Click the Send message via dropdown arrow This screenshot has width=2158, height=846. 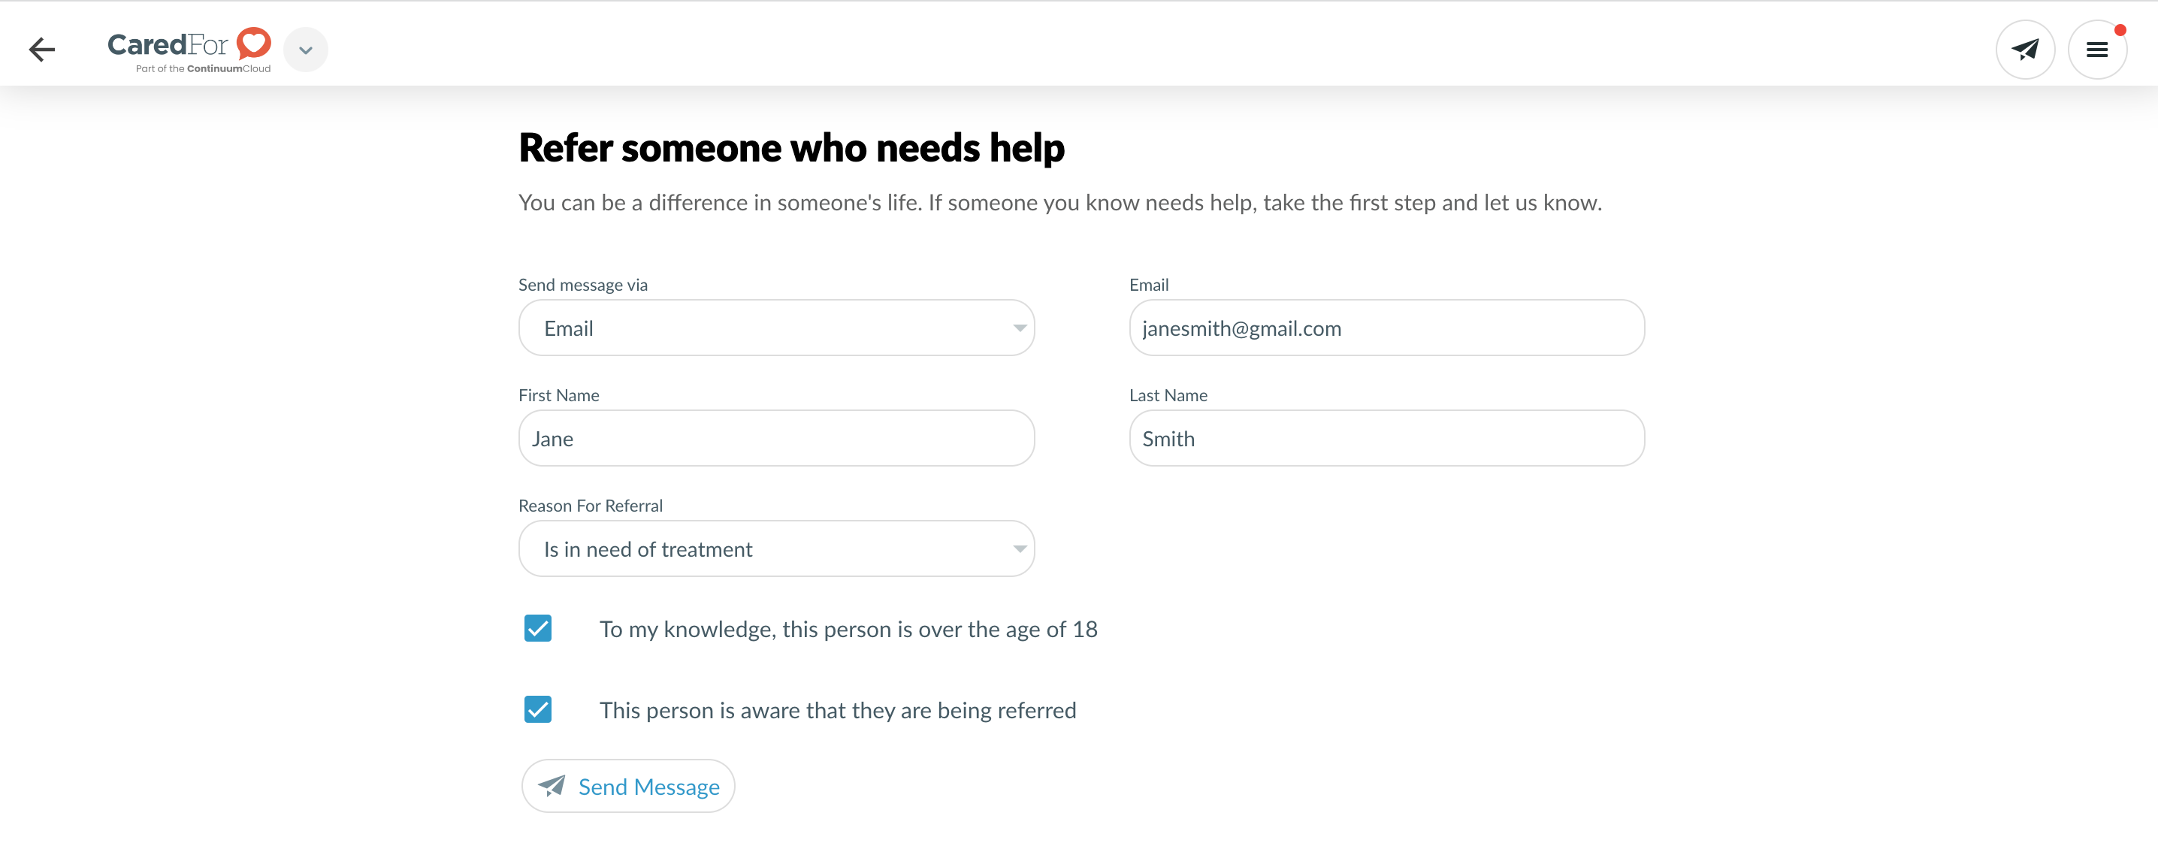coord(1019,328)
